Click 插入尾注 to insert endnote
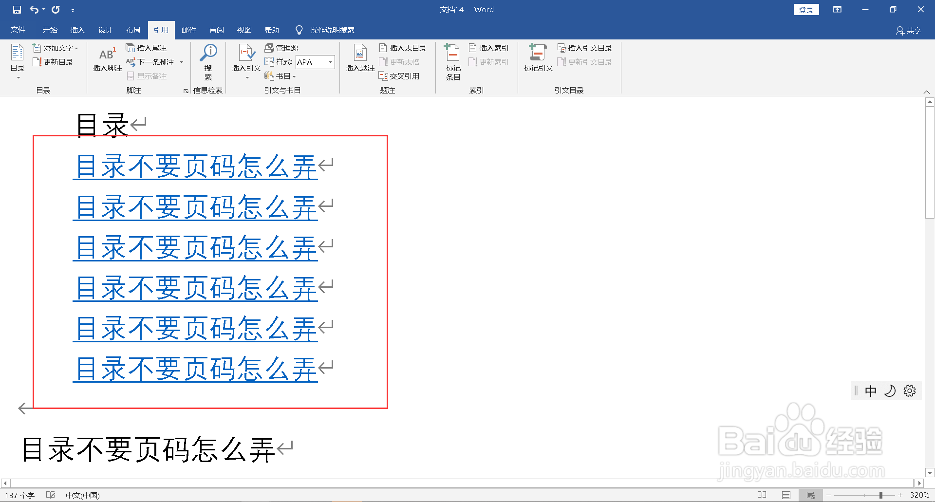 (x=146, y=48)
